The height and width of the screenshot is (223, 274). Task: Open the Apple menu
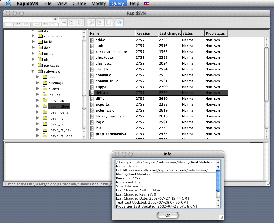tap(8, 3)
